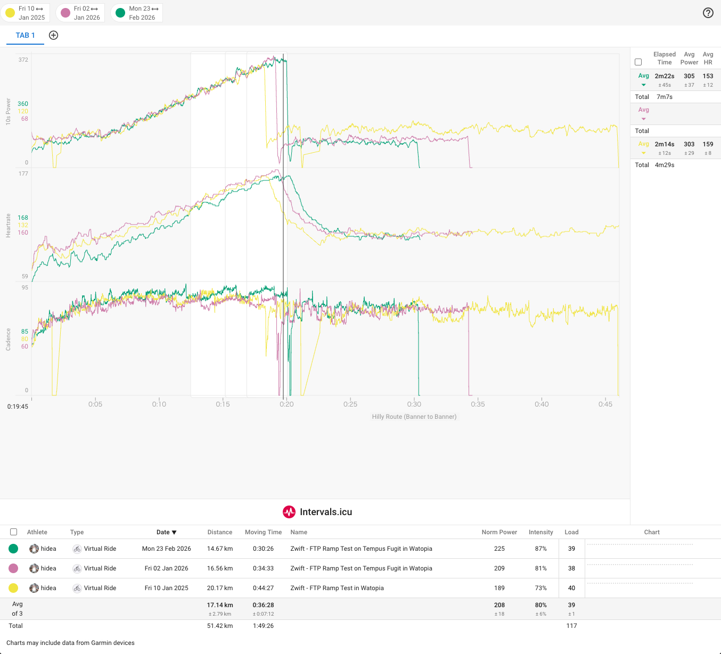The image size is (721, 654).
Task: Add a new tab with plus icon
Action: 53,35
